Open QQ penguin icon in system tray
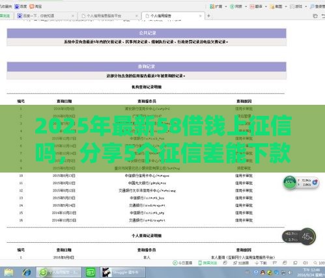Viewport: 325px width, 278px height. point(262,272)
